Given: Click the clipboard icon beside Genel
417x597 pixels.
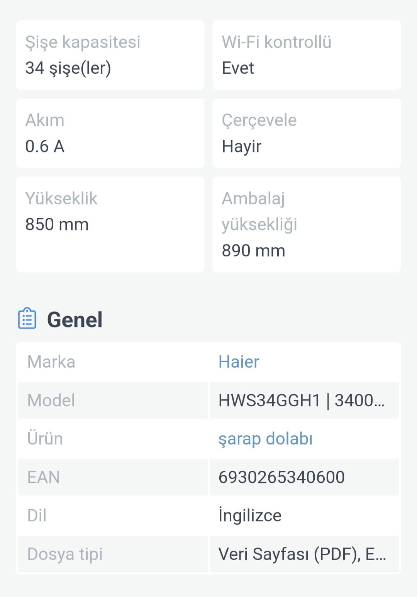Looking at the screenshot, I should (27, 318).
